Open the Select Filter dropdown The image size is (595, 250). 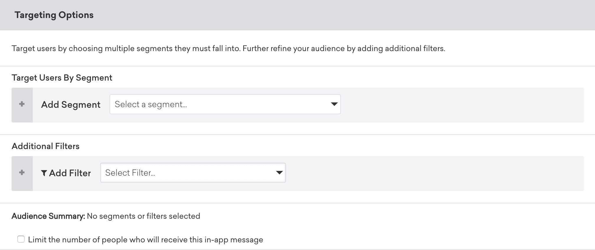click(x=193, y=173)
